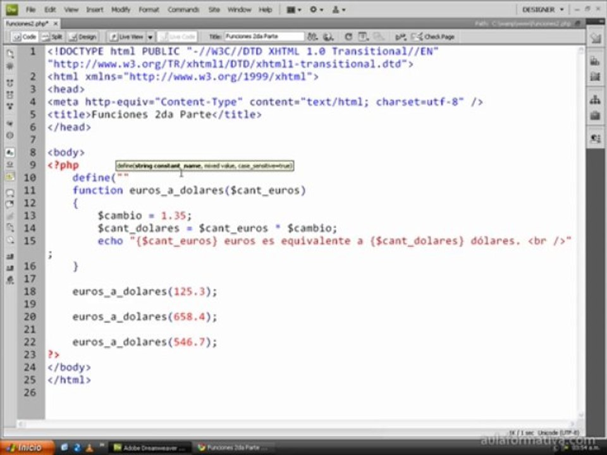Image resolution: width=607 pixels, height=455 pixels.
Task: Click the Wrap Tag icon
Action: coord(10,216)
